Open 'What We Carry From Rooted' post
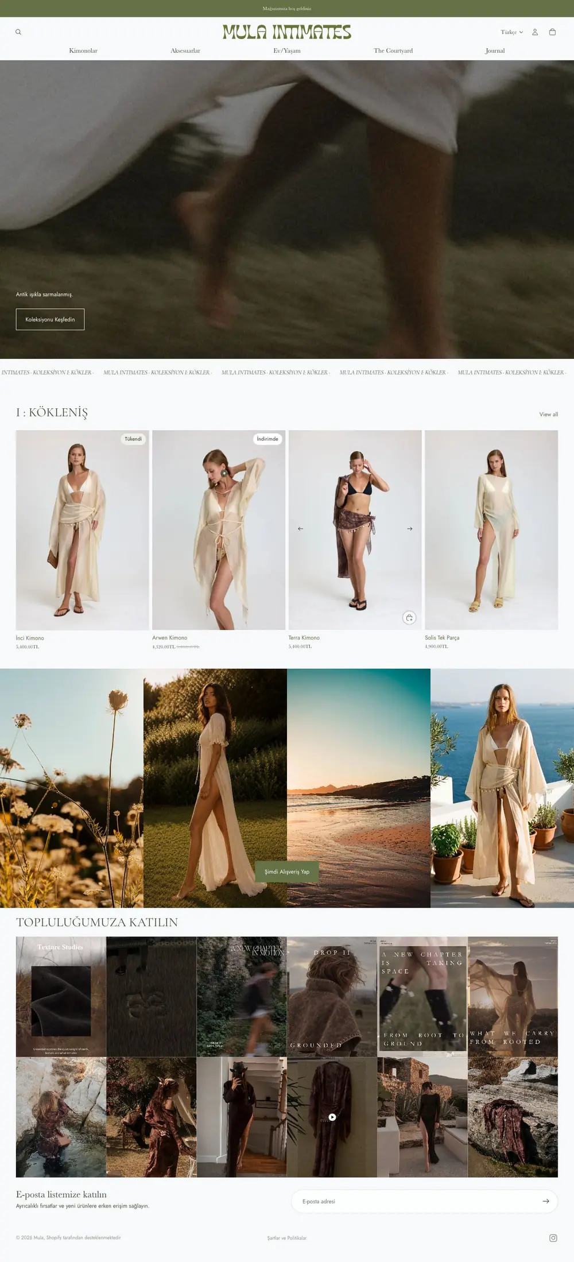This screenshot has width=574, height=1262. pos(513,997)
